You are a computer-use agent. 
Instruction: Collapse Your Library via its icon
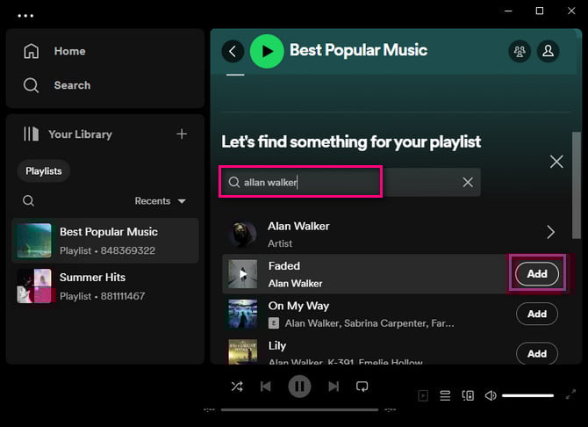pyautogui.click(x=31, y=134)
